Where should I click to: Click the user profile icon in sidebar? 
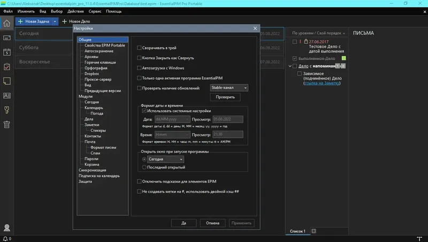[7, 228]
